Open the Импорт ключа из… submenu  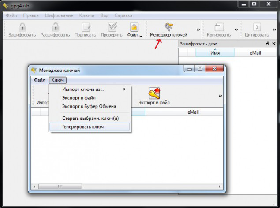(90, 89)
